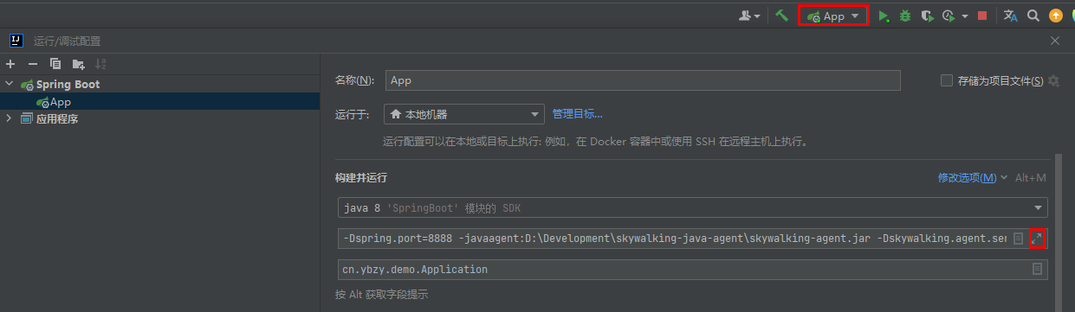Expand the VM options field editor
Viewport: 1075px width, 312px height.
tap(1038, 239)
